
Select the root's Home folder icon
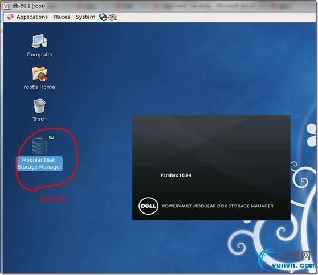coord(39,74)
